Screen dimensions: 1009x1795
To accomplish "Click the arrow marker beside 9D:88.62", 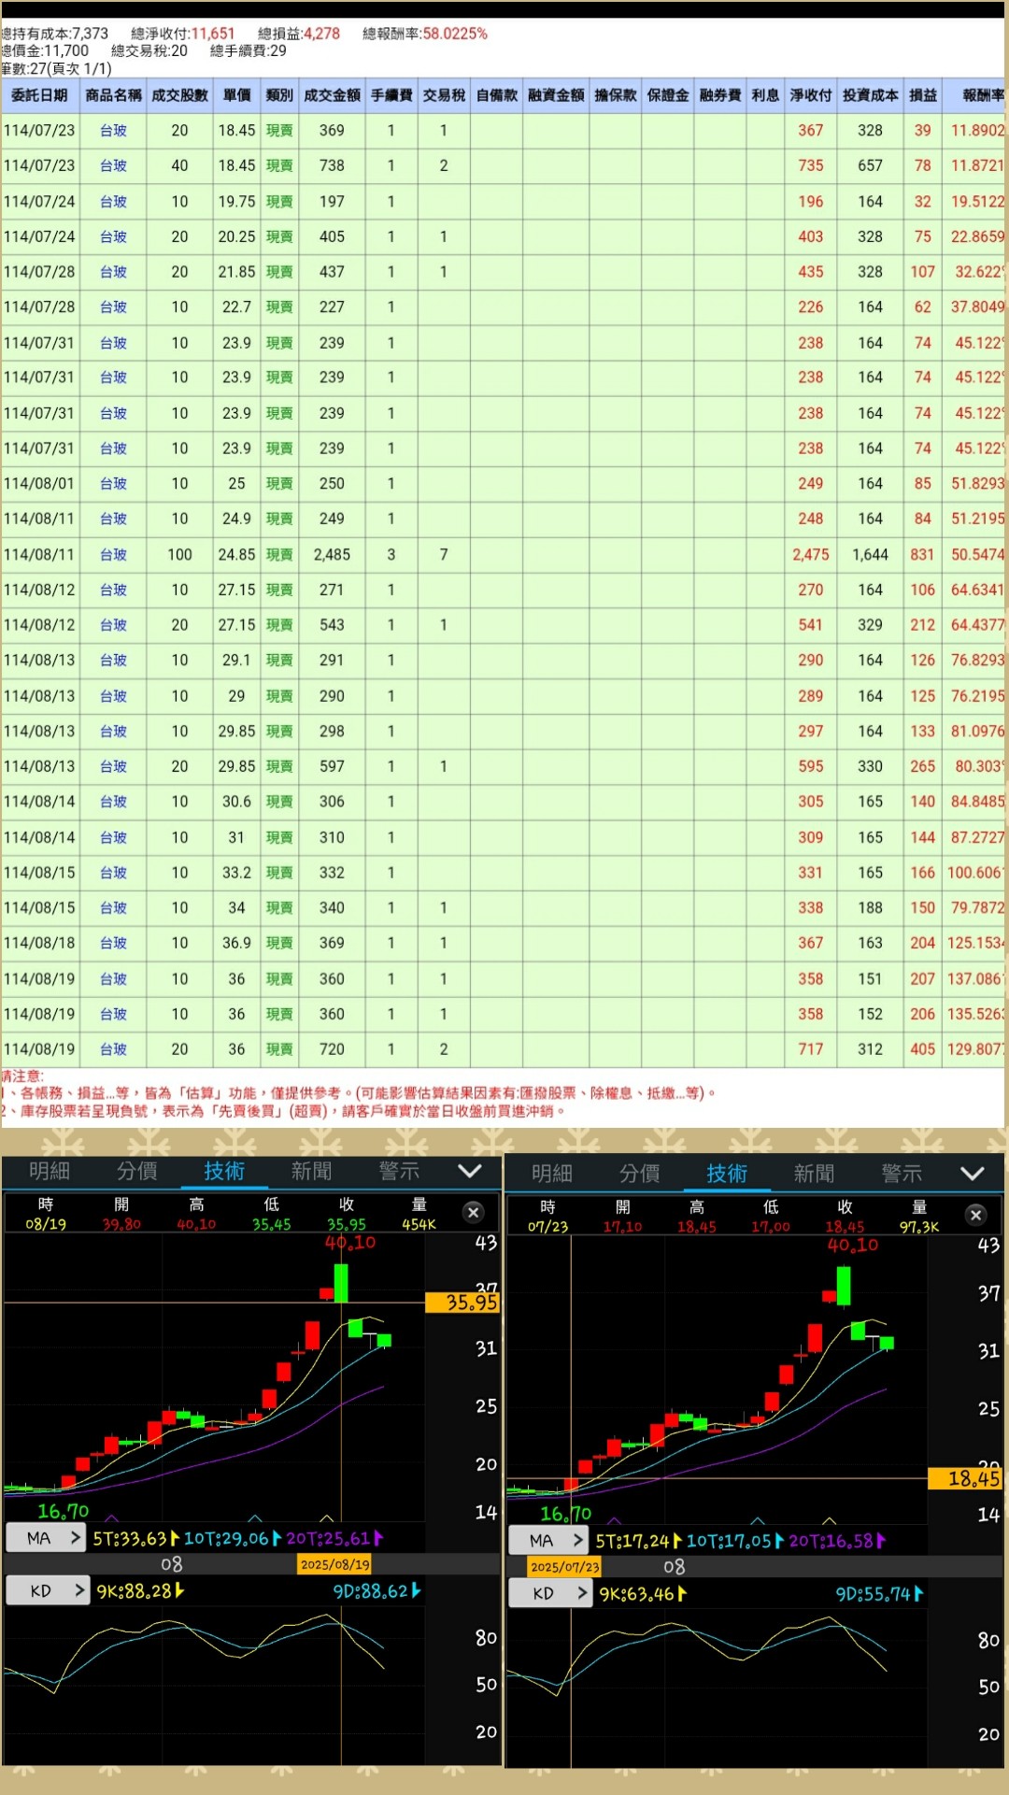I will tap(416, 1590).
